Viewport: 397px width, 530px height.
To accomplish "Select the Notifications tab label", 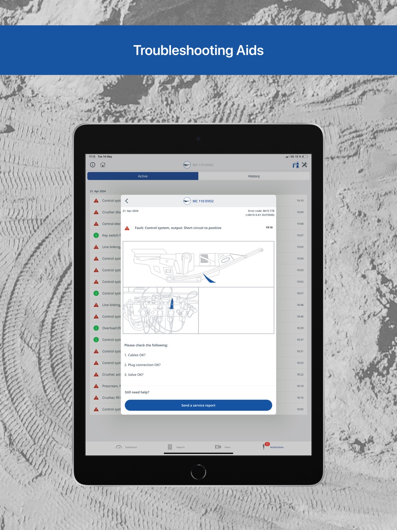I will tap(277, 447).
